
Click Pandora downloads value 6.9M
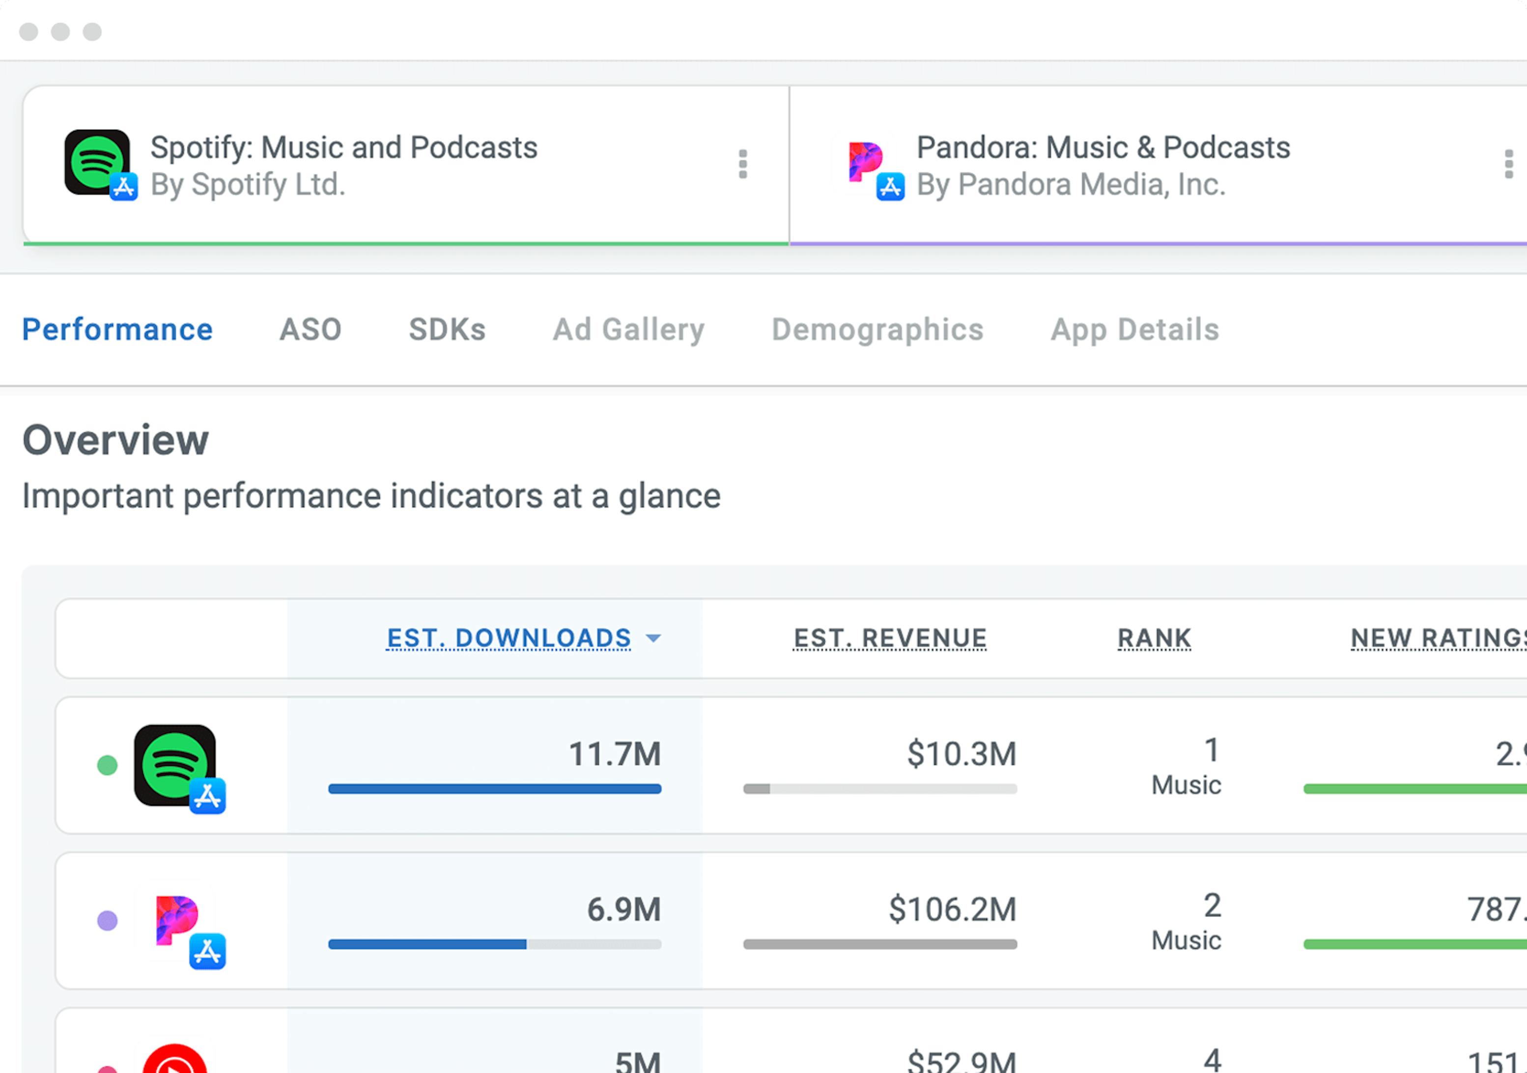[624, 909]
